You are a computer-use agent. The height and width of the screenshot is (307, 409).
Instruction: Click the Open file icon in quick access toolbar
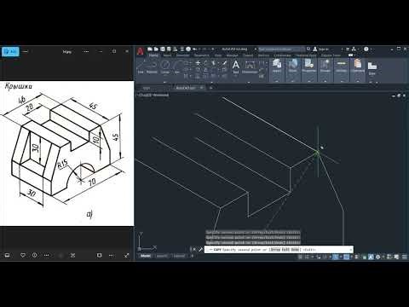[x=156, y=49]
